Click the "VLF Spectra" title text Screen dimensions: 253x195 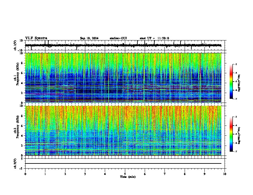[x=36, y=38]
